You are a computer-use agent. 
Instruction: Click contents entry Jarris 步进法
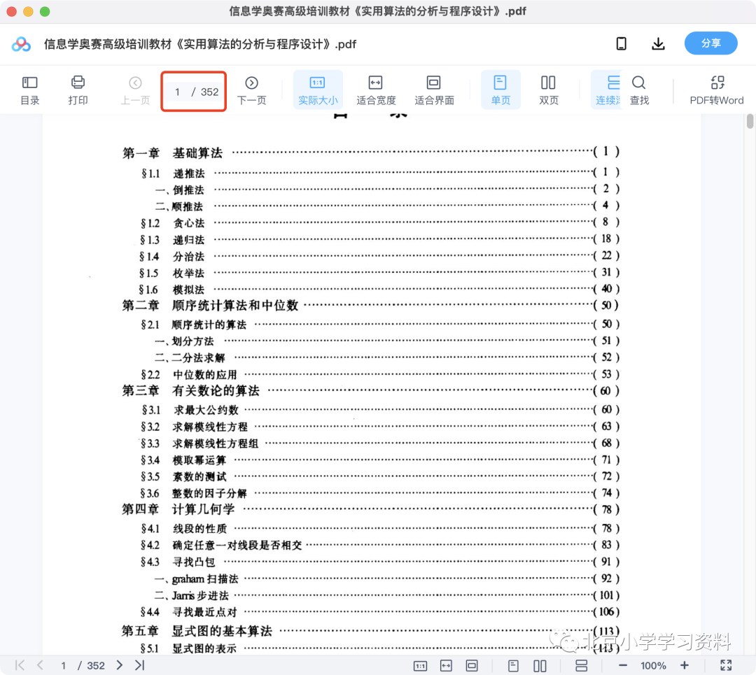coord(386,595)
